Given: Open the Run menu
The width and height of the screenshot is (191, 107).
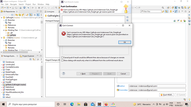Looking at the screenshot, I should click(x=34, y=4).
